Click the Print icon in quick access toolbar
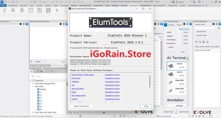The height and width of the screenshot is (118, 221). [x=32, y=2]
